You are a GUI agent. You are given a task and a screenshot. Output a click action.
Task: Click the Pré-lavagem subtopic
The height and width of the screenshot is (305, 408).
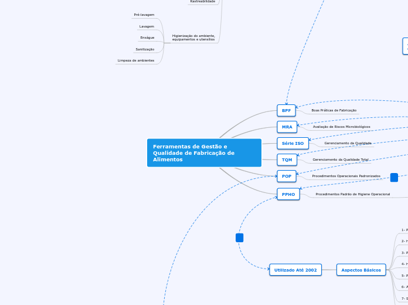click(144, 15)
